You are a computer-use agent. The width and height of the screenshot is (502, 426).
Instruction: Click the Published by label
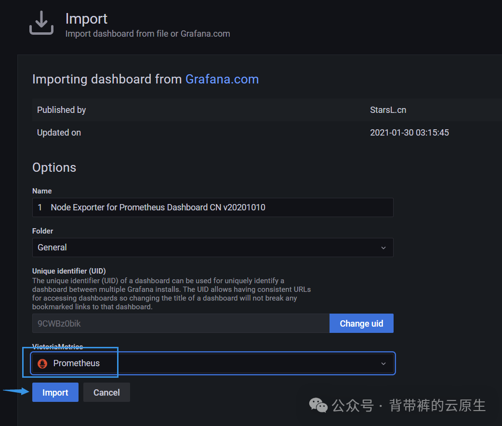pyautogui.click(x=62, y=110)
